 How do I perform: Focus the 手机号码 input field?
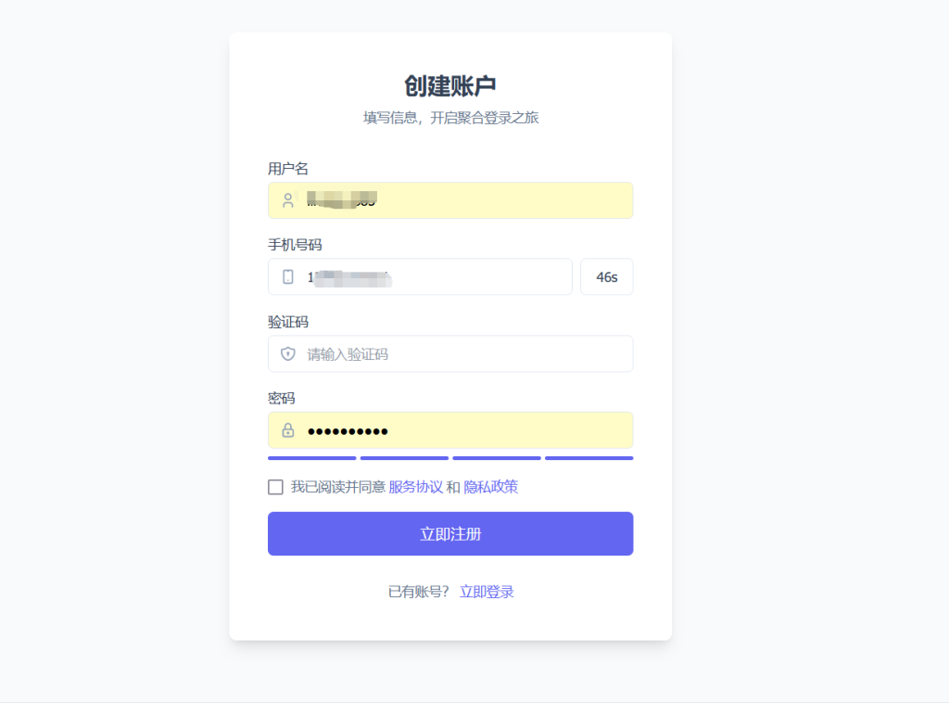tap(420, 276)
